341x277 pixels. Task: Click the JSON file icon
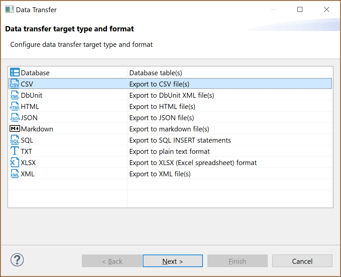(x=15, y=118)
